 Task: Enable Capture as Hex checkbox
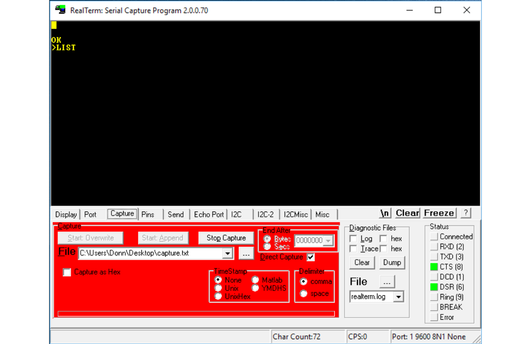(67, 272)
